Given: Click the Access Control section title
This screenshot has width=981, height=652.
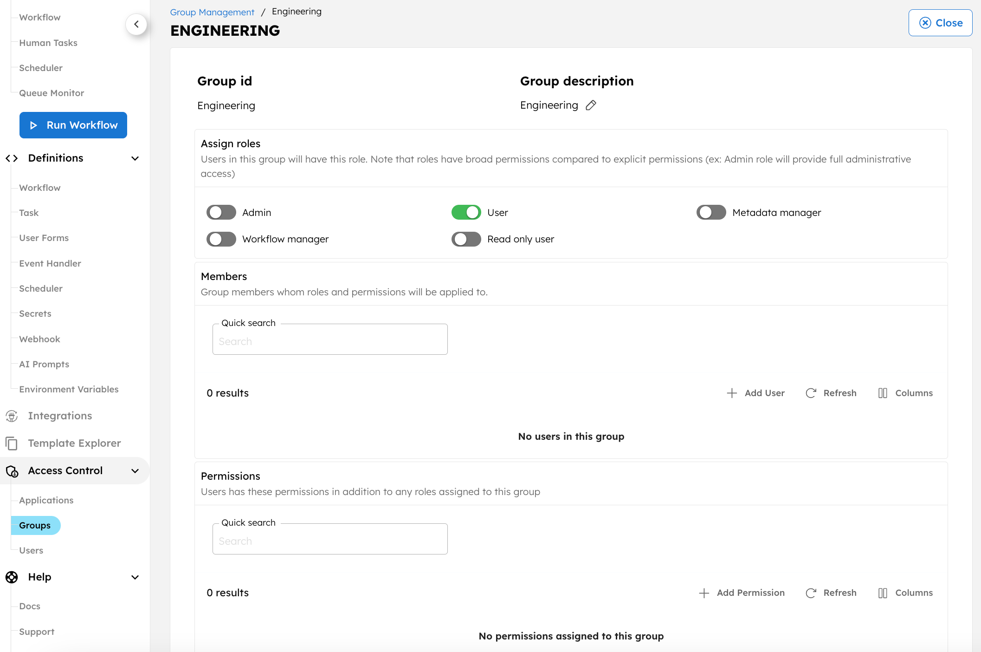Looking at the screenshot, I should [x=65, y=471].
